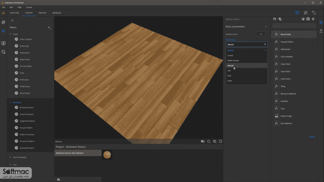Click the search magnifier in the filters panel

coord(12,21)
